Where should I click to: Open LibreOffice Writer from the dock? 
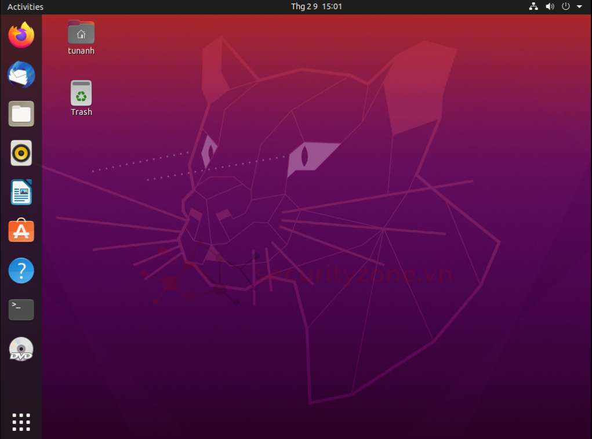pos(21,192)
